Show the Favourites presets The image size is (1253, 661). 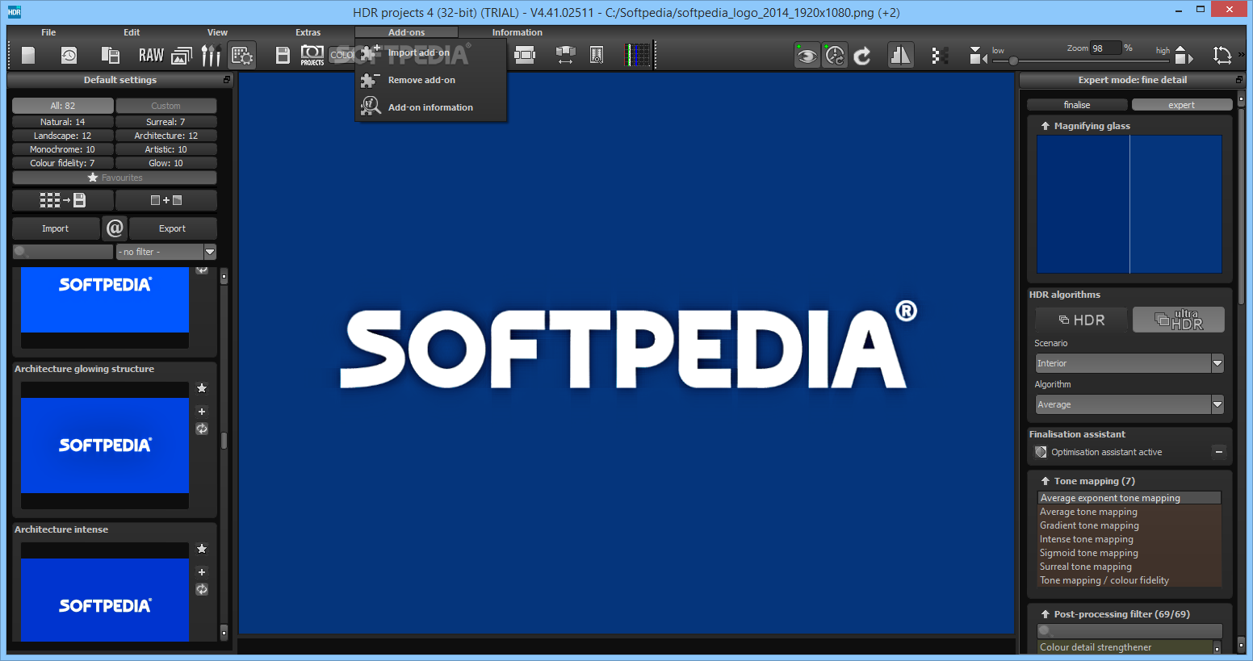[115, 178]
